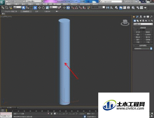Activate the Select and Move tool
The image size is (154, 118).
pos(40,8)
